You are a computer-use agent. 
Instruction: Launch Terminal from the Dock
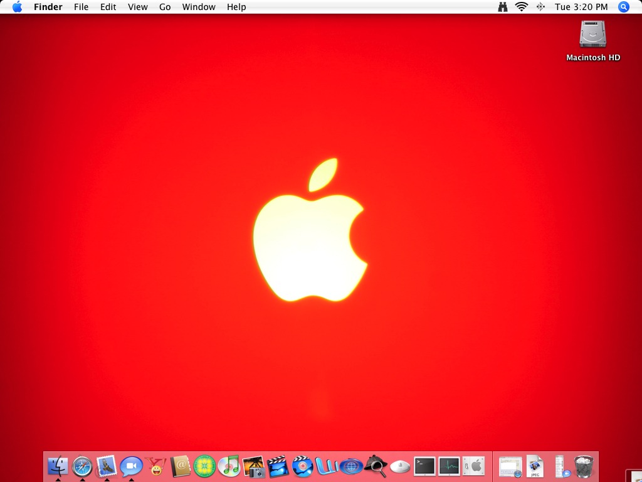424,466
